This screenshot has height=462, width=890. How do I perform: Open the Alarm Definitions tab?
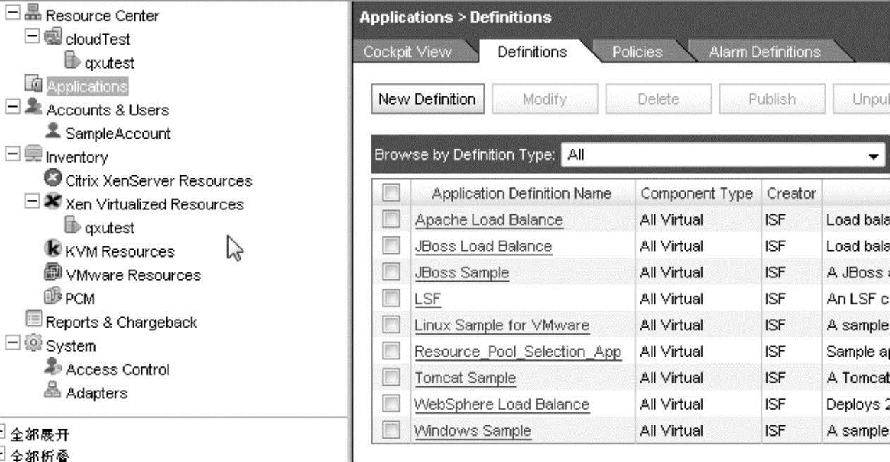764,52
